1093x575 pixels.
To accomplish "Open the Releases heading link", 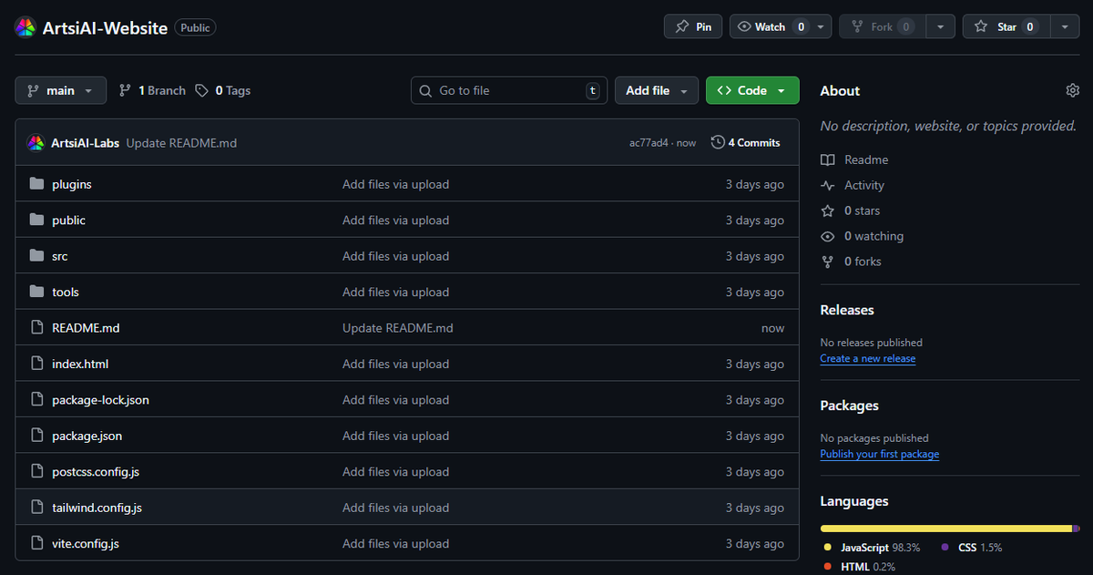I will click(x=847, y=310).
